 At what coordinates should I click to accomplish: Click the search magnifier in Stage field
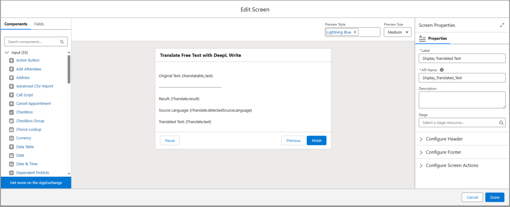[501, 122]
